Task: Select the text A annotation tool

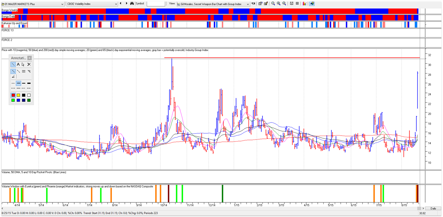Action: (18, 64)
